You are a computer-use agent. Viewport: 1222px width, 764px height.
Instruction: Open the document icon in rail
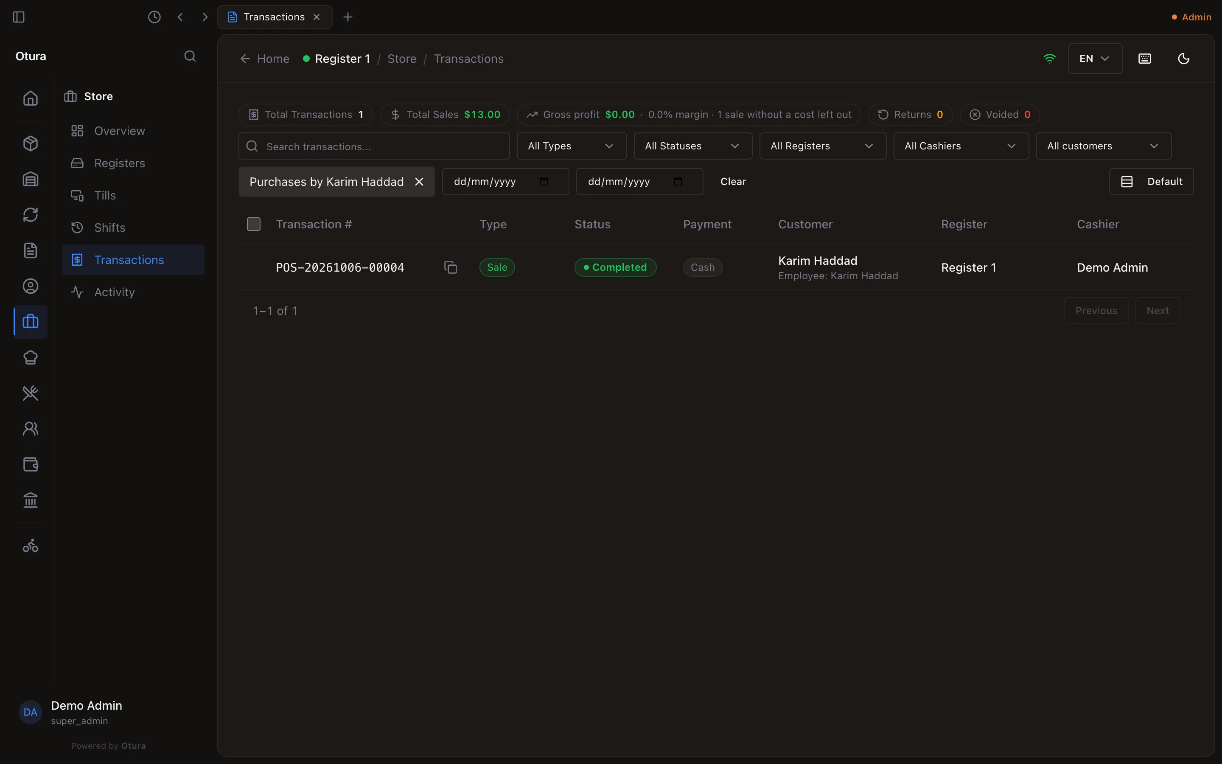point(30,250)
